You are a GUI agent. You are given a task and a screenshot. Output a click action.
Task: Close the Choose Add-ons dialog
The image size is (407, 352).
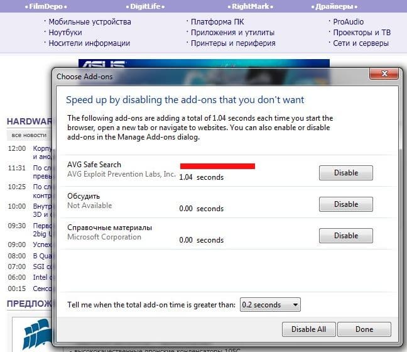pyautogui.click(x=384, y=74)
